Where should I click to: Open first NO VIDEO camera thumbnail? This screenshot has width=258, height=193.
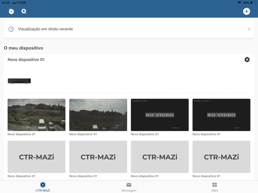point(160,115)
